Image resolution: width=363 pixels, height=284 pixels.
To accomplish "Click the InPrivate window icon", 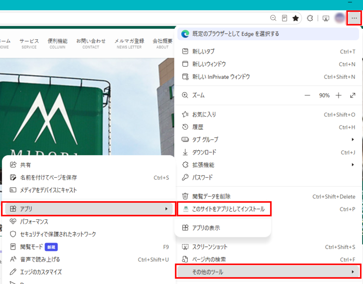I will point(185,77).
